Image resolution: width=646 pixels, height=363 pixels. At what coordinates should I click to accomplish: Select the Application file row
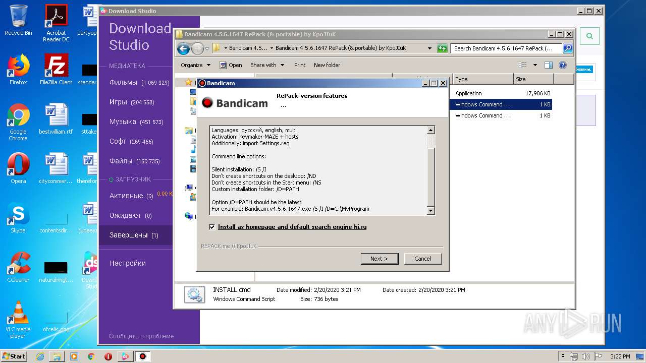point(501,93)
